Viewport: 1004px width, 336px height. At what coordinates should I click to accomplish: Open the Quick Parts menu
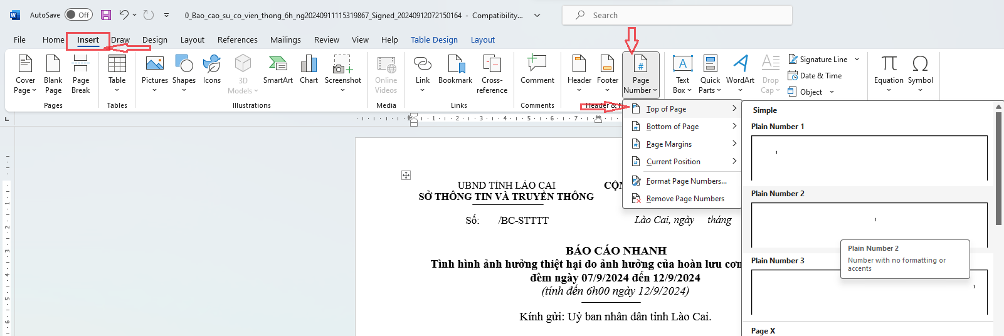click(x=710, y=74)
